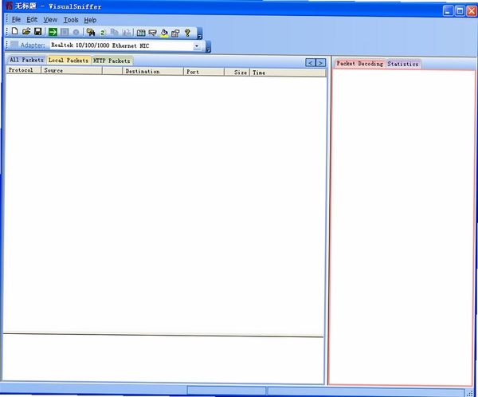Image resolution: width=478 pixels, height=397 pixels.
Task: Click the open book toolbar icon
Action: [141, 33]
